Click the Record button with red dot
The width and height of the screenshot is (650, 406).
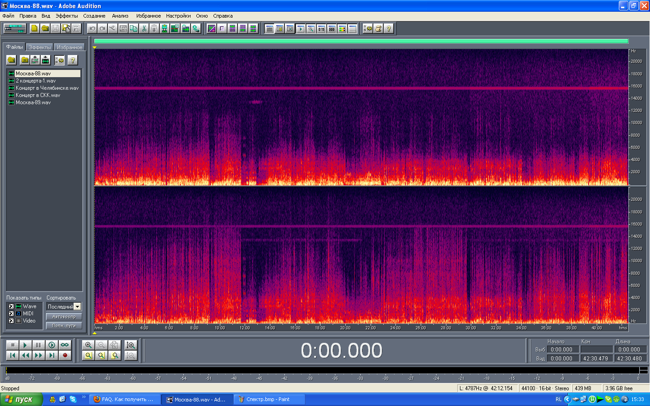(x=65, y=355)
